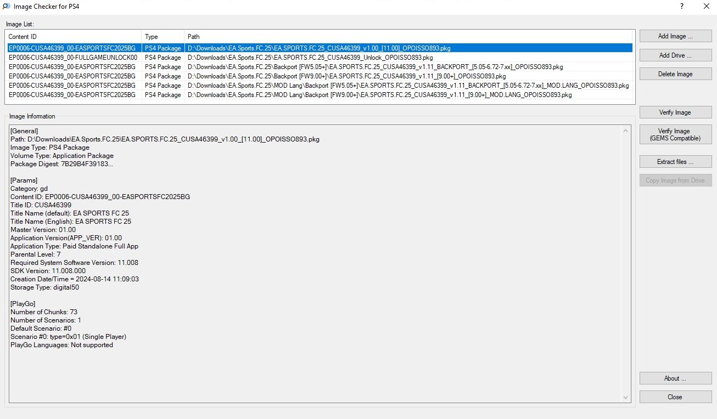Click the Package Digest line
717x419 pixels.
click(62, 164)
